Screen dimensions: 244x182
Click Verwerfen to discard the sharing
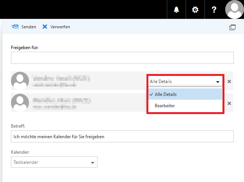(56, 27)
